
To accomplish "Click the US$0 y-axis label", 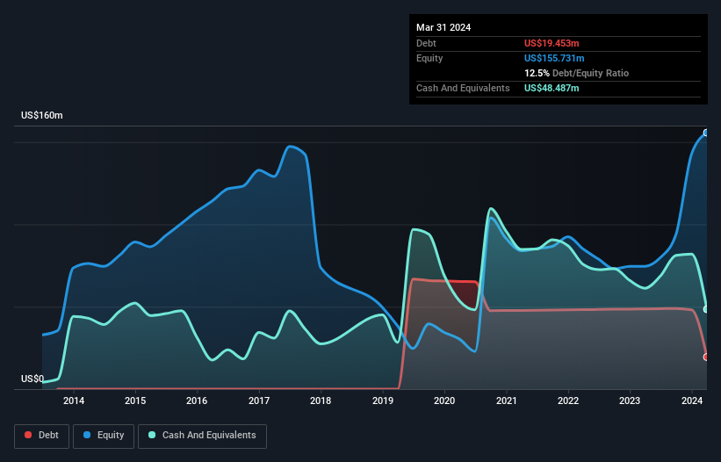I will (x=32, y=379).
